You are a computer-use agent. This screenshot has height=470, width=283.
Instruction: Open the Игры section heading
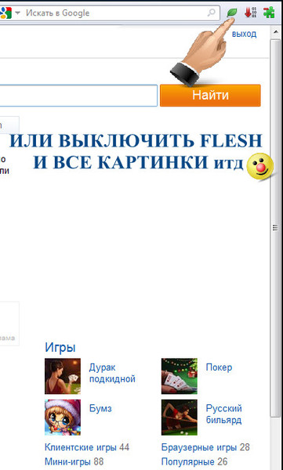click(60, 347)
